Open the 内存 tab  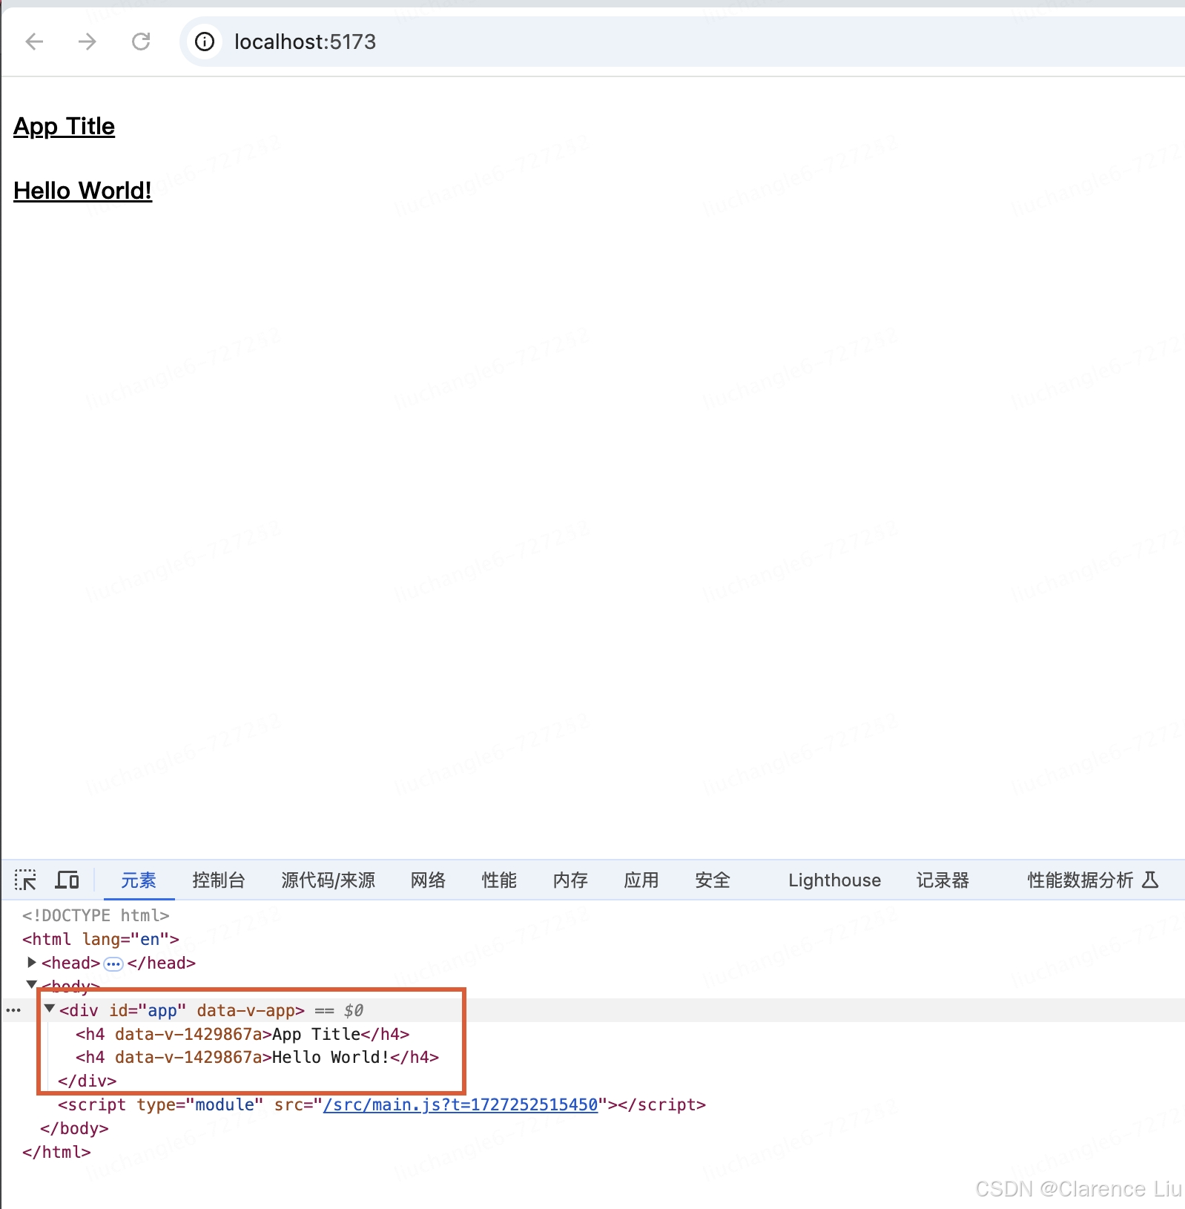570,880
